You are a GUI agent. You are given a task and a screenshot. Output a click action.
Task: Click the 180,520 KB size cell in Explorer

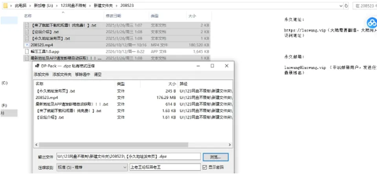tap(199, 45)
